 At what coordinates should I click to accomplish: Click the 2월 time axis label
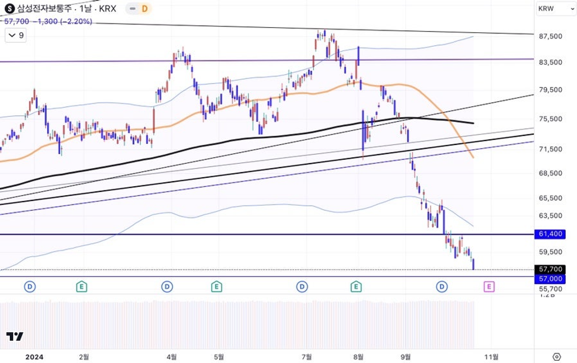tap(84, 357)
